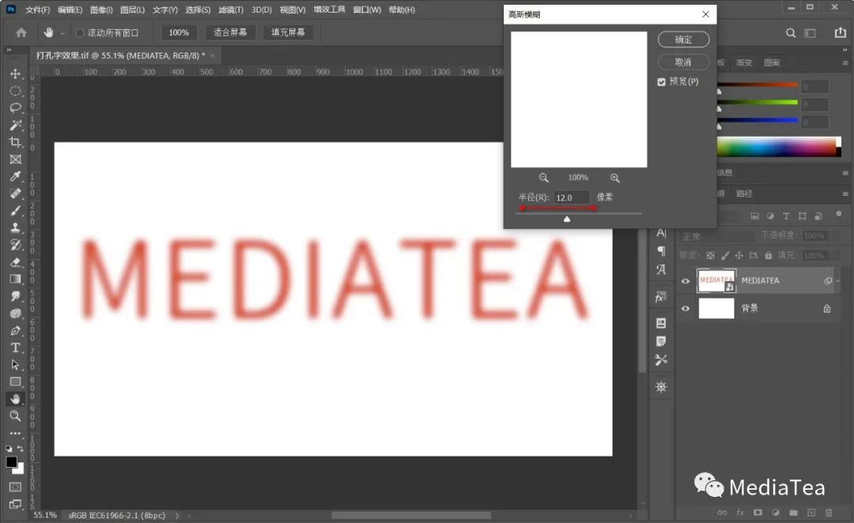The height and width of the screenshot is (523, 854).
Task: Open the color panel options menu
Action: [845, 63]
